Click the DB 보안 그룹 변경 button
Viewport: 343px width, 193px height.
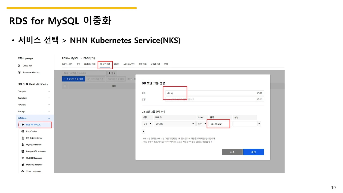[95, 79]
